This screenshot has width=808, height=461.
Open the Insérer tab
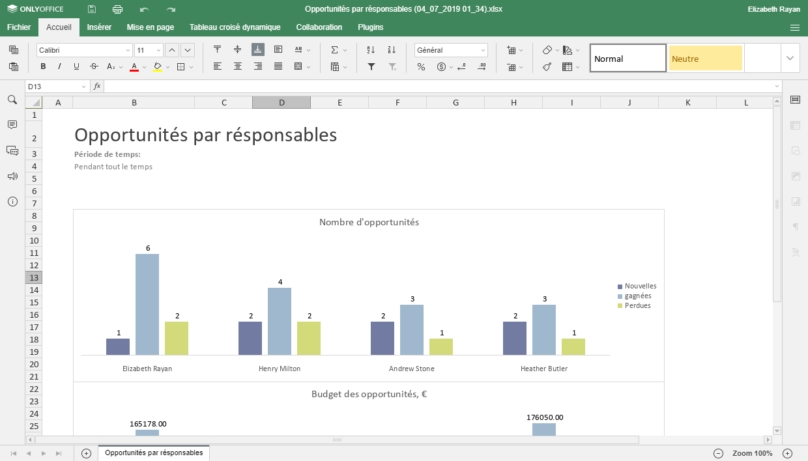(99, 27)
